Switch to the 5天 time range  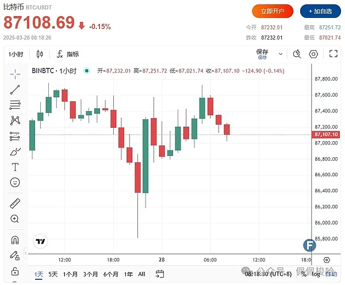53,274
